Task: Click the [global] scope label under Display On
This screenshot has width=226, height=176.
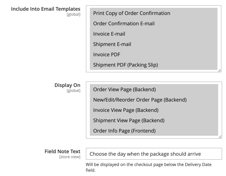Action: pyautogui.click(x=73, y=90)
